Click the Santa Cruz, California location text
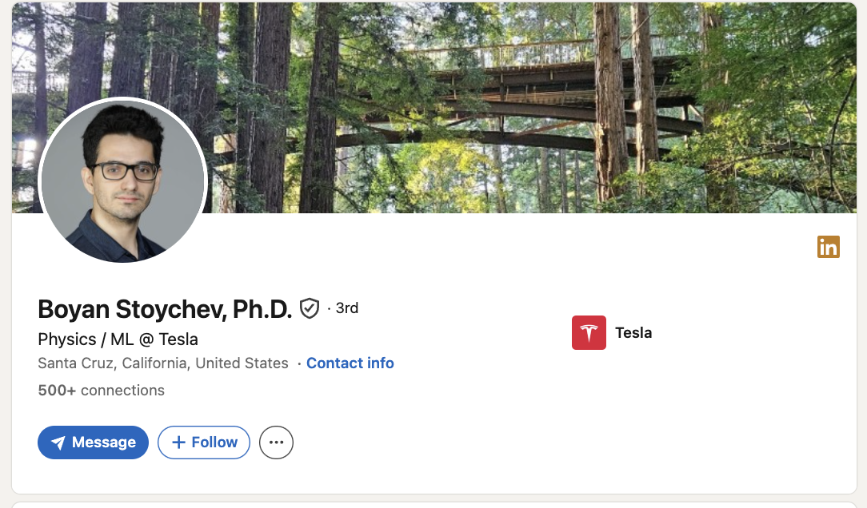The width and height of the screenshot is (867, 508). (163, 363)
